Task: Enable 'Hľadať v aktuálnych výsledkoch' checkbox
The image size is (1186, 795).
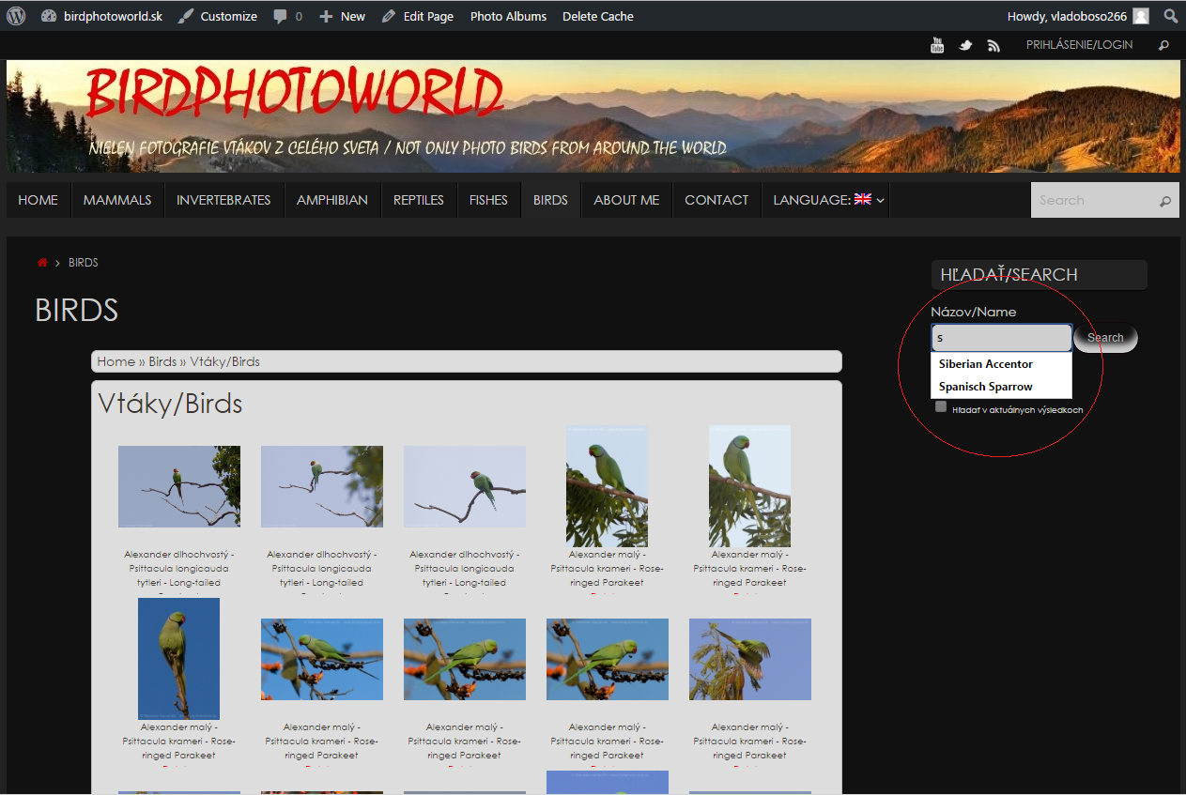Action: (x=941, y=406)
